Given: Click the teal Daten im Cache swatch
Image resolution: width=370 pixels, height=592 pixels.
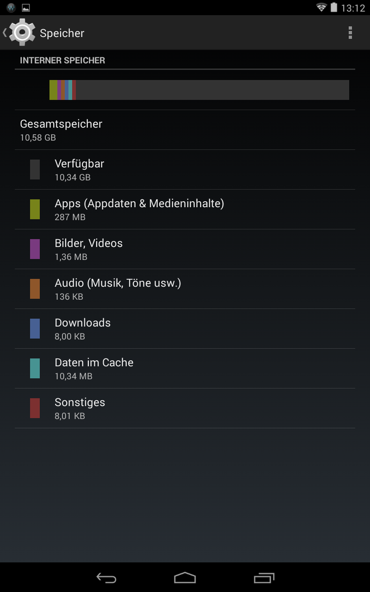Looking at the screenshot, I should point(35,369).
